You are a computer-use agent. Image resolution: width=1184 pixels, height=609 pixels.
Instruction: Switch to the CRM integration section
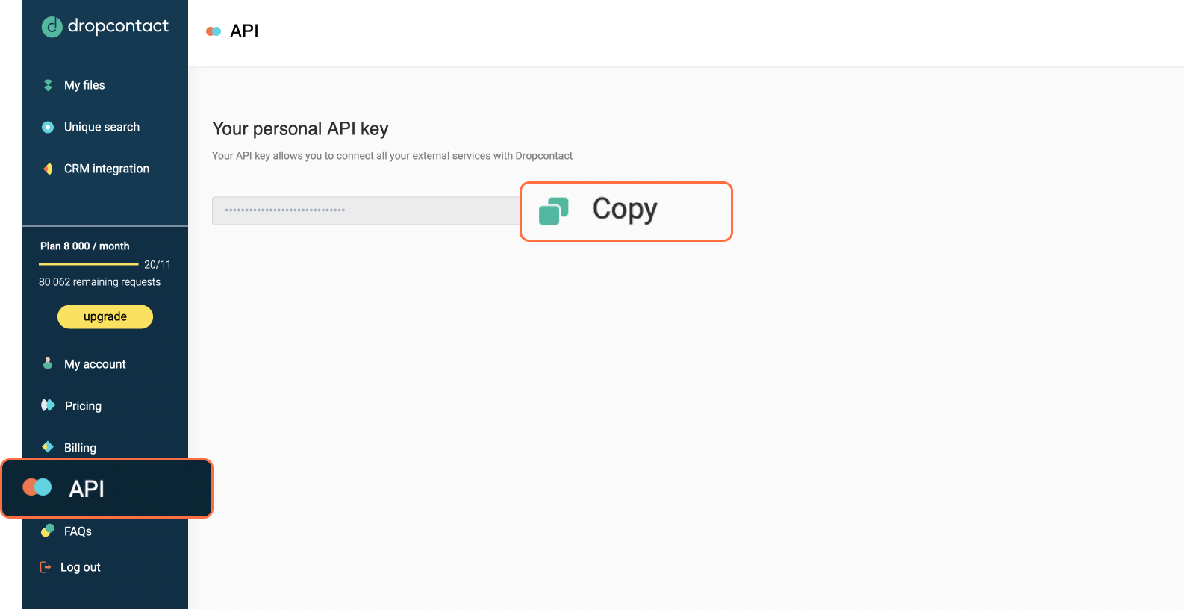107,168
